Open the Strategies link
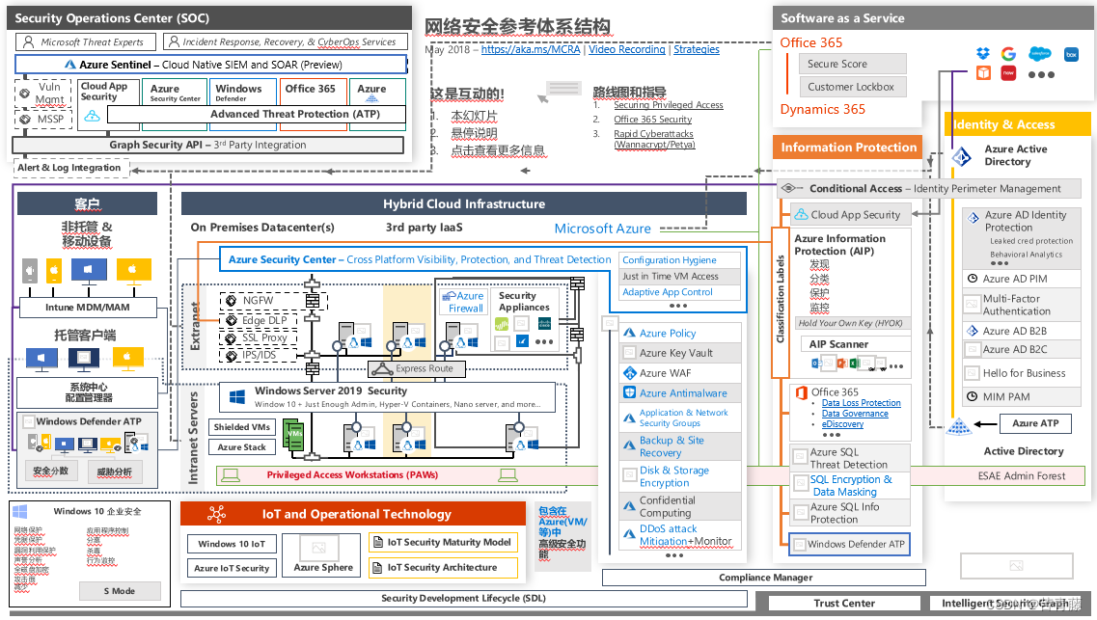 697,49
